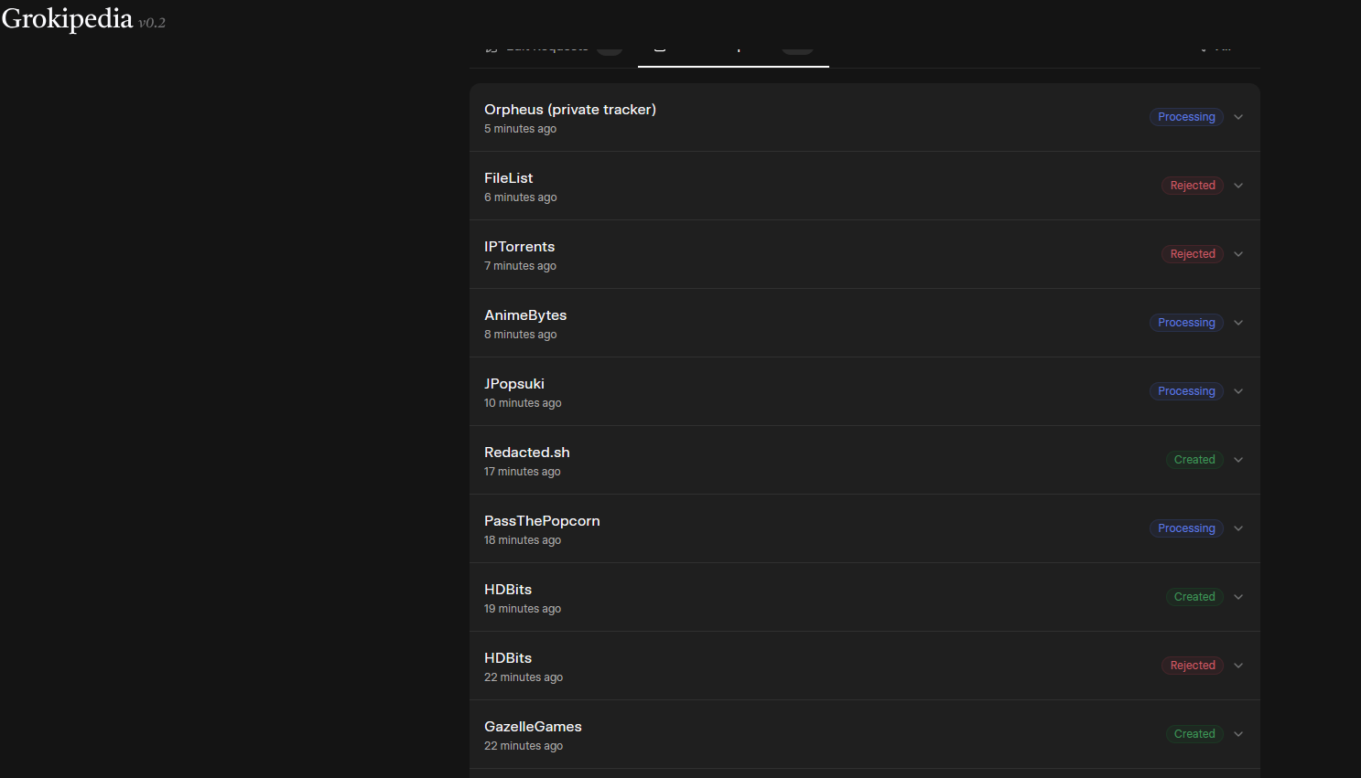Expand the PassThePopcorn row chevron
Image resolution: width=1361 pixels, height=778 pixels.
click(1238, 528)
